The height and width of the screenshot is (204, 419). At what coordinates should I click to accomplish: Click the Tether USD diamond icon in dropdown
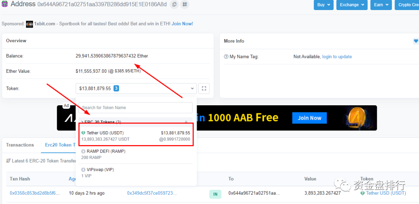[x=83, y=133]
